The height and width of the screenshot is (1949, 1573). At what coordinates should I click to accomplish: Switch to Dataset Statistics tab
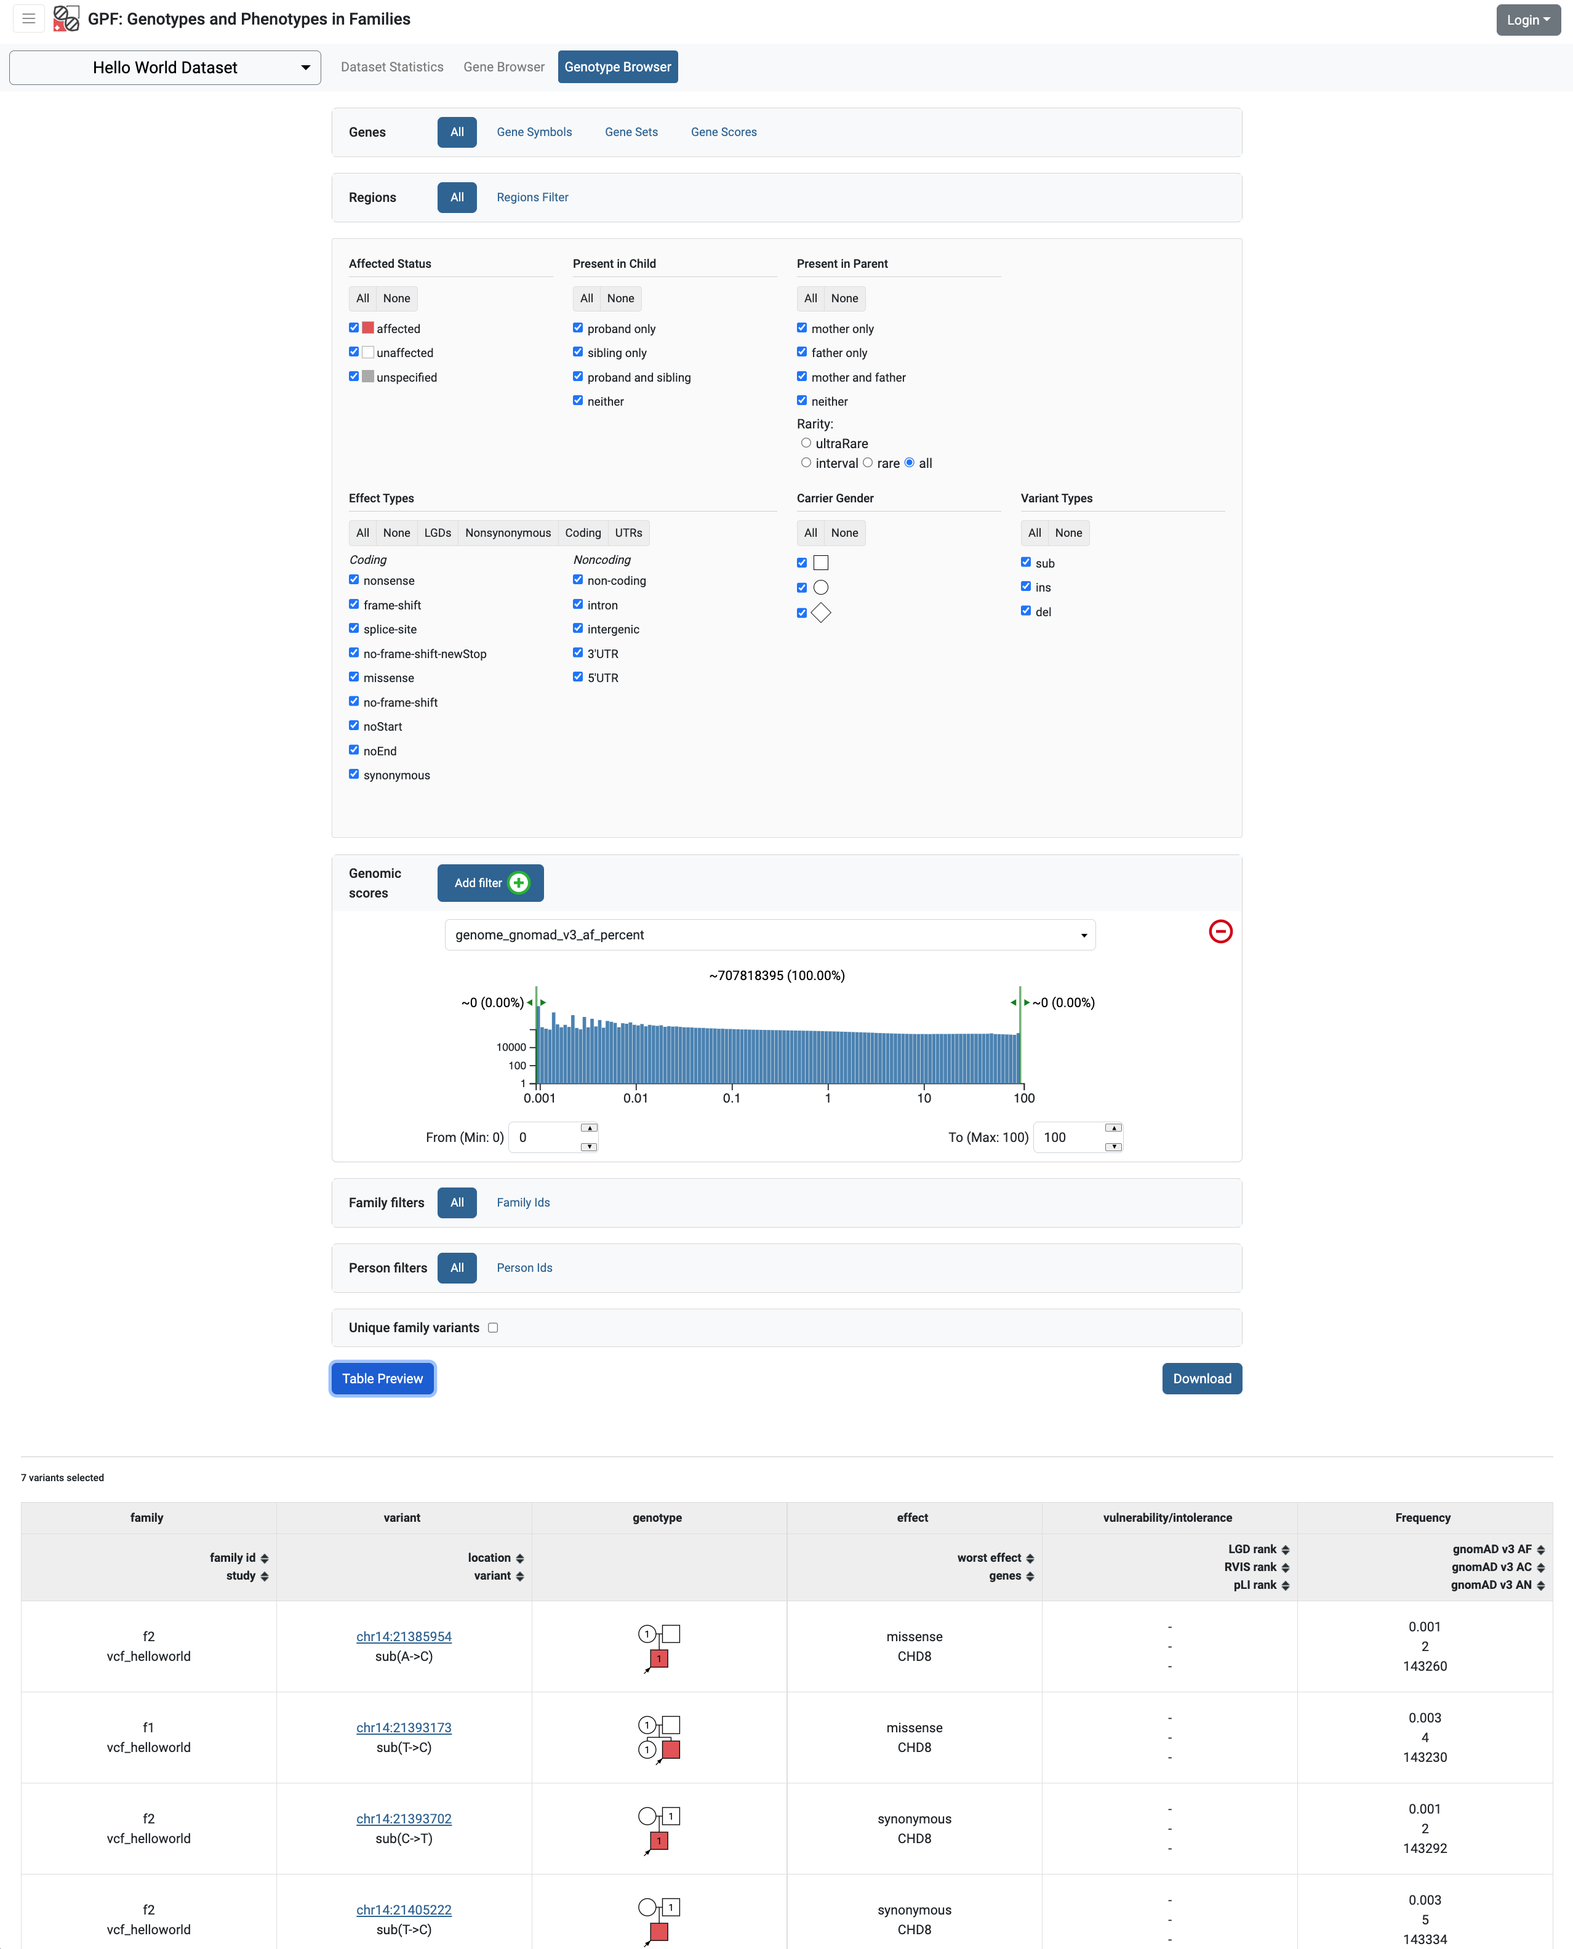point(393,67)
